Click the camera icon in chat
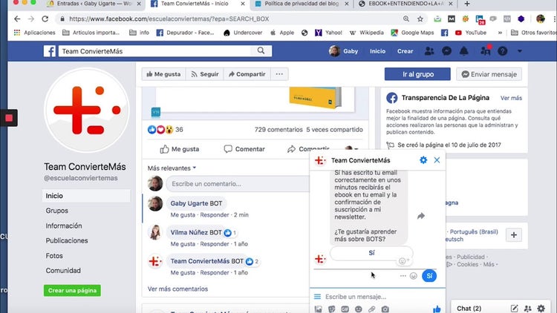 tap(385, 309)
